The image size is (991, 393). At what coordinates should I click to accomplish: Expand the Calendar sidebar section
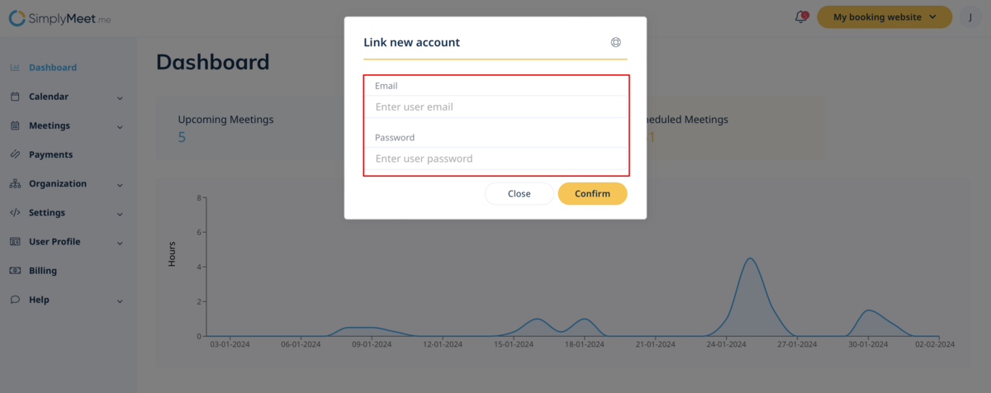coord(120,97)
